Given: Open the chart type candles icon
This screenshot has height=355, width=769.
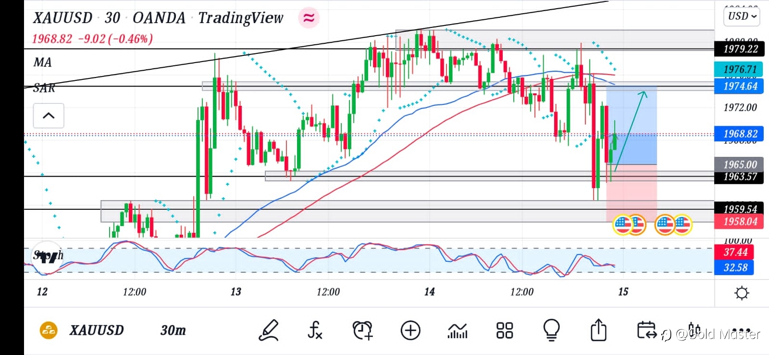Looking at the screenshot, I should tap(457, 331).
